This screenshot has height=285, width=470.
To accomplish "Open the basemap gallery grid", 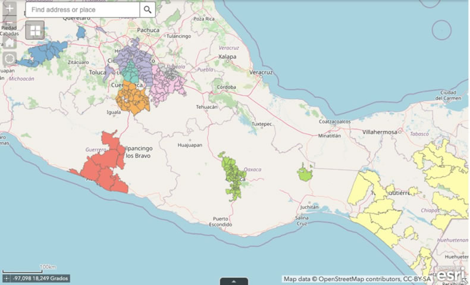I will [x=35, y=30].
